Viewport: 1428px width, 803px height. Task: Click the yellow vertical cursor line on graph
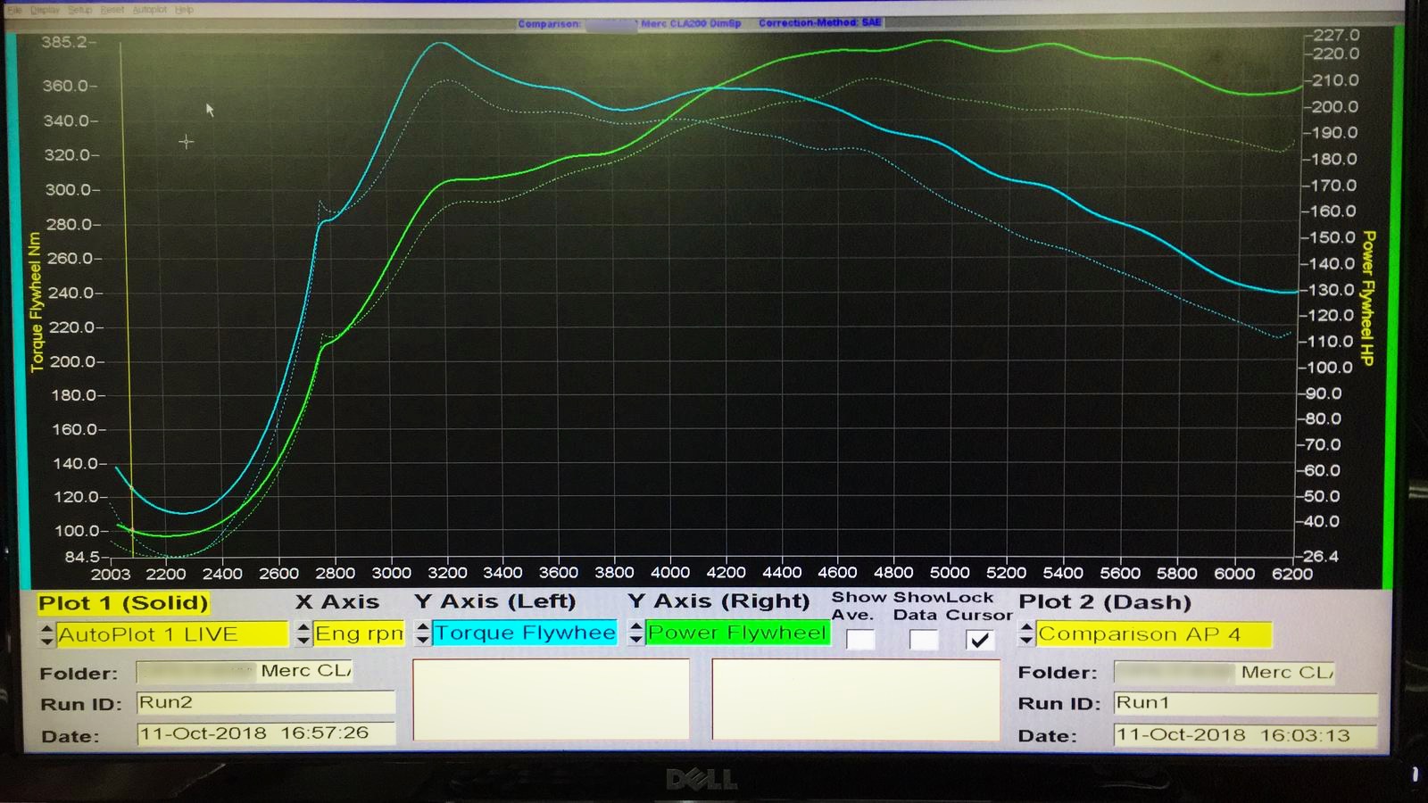coord(126,268)
